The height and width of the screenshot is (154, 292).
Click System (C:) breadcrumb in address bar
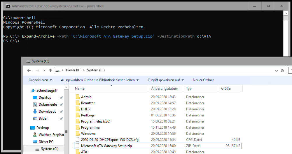96,70
